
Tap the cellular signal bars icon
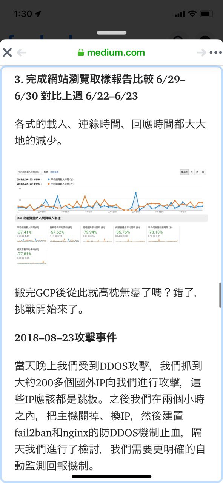[180, 14]
